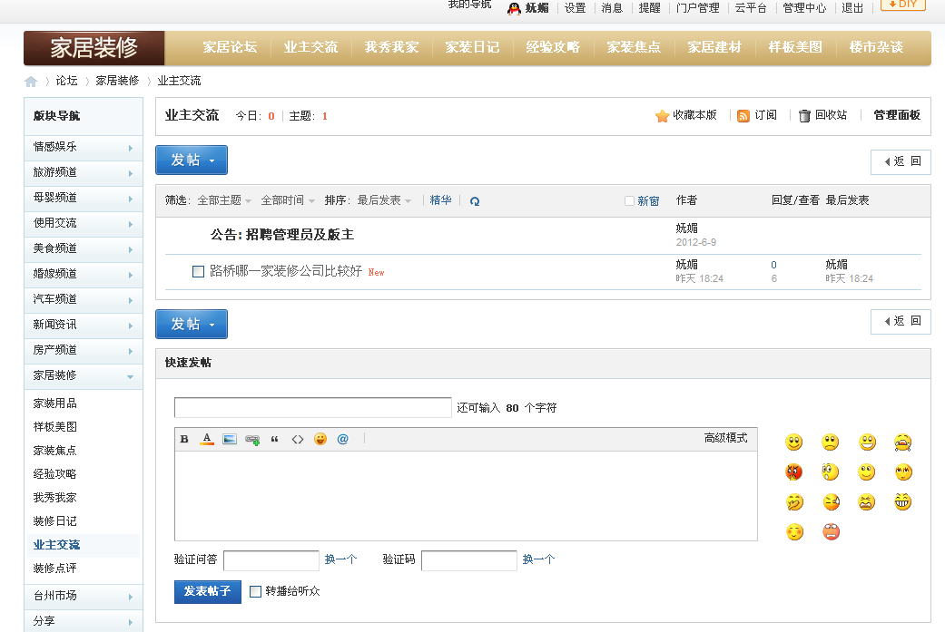Insert a hyperlink in the post editor

(252, 439)
